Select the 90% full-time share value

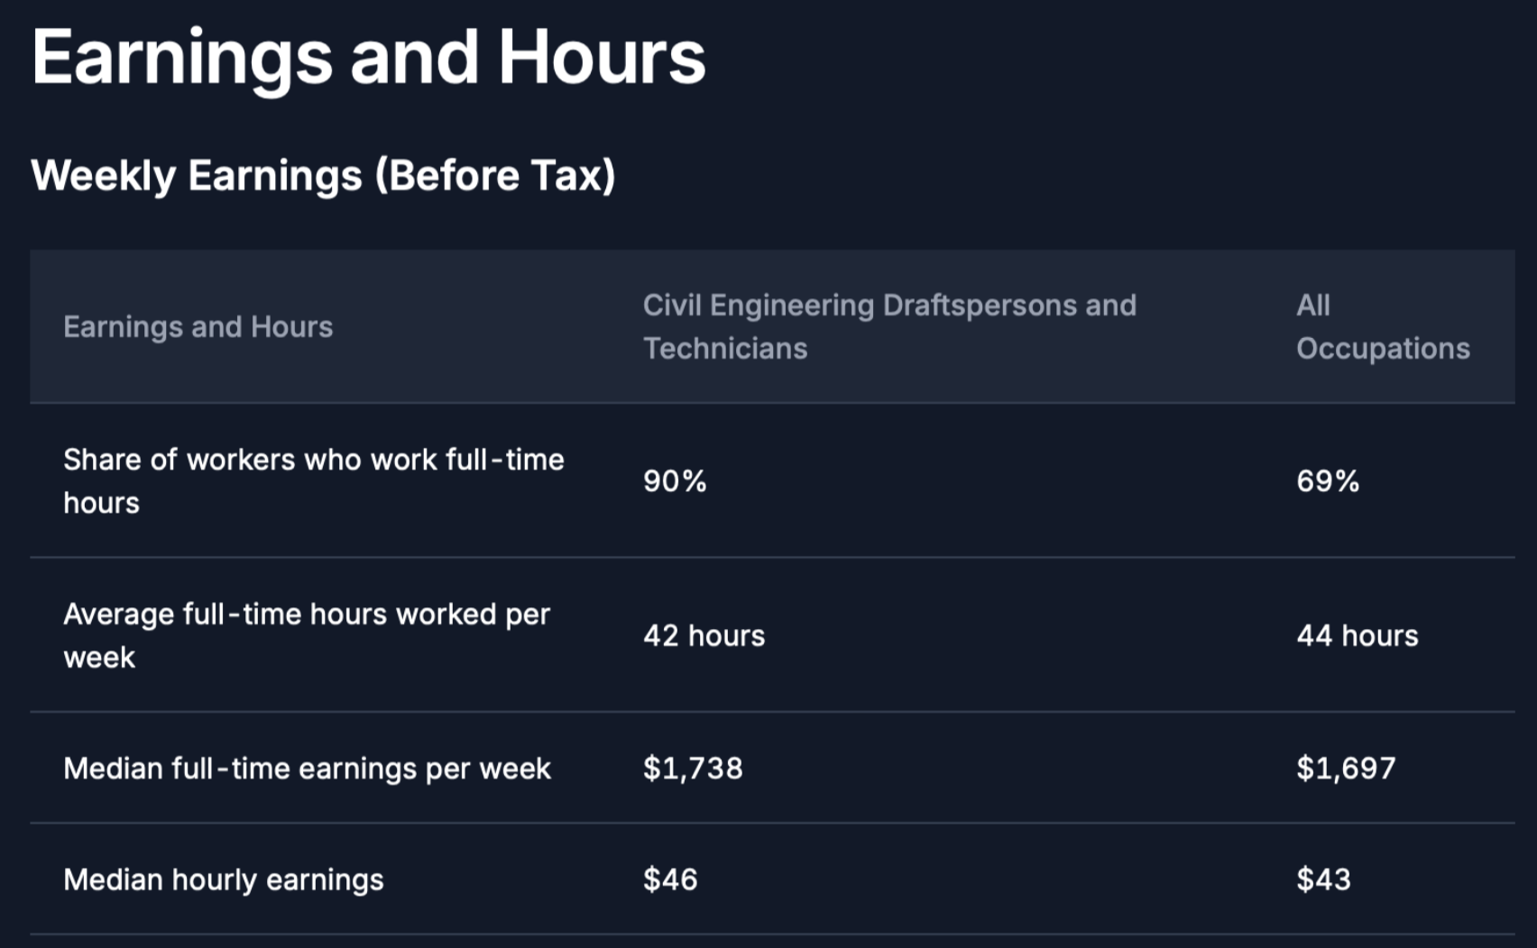point(675,481)
